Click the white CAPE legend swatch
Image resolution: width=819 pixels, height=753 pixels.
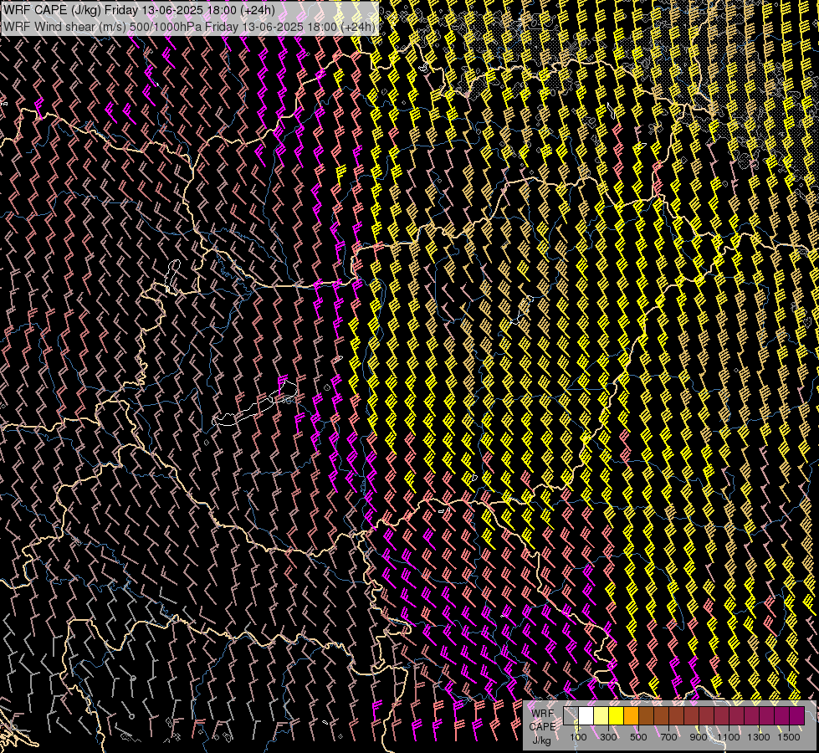pyautogui.click(x=586, y=716)
